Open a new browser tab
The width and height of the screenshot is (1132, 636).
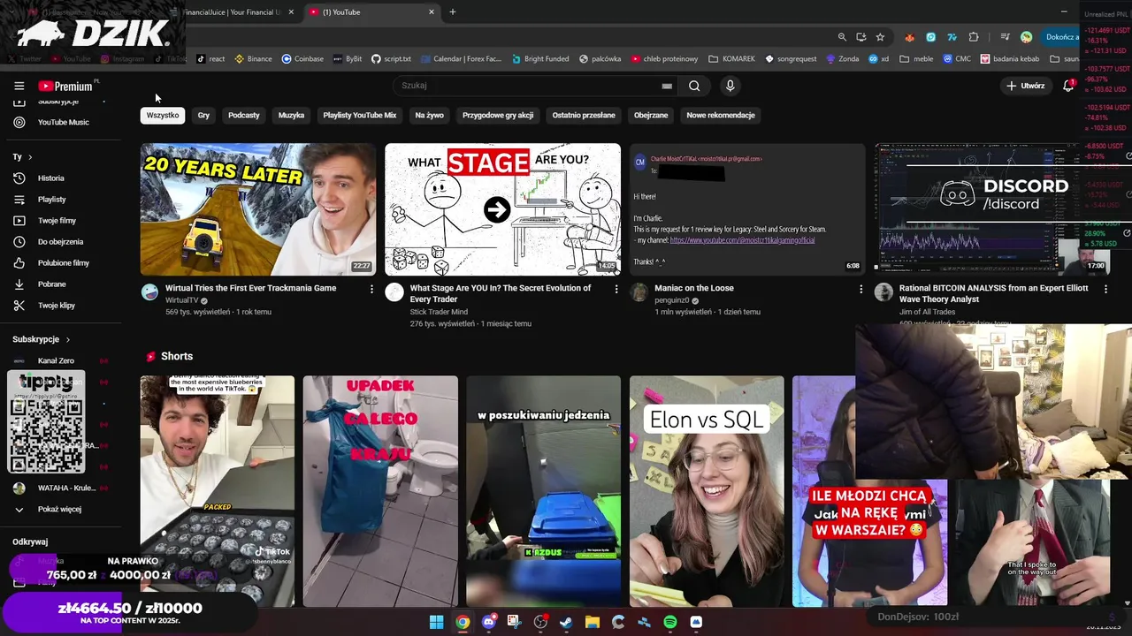453,12
